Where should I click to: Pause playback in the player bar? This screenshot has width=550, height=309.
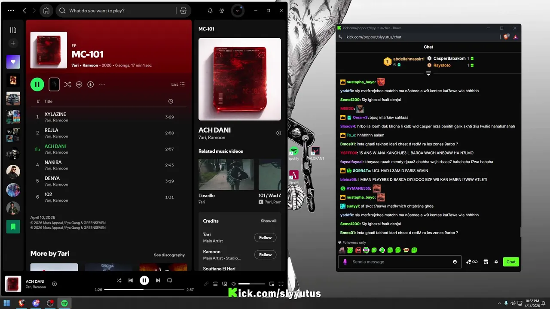(144, 280)
